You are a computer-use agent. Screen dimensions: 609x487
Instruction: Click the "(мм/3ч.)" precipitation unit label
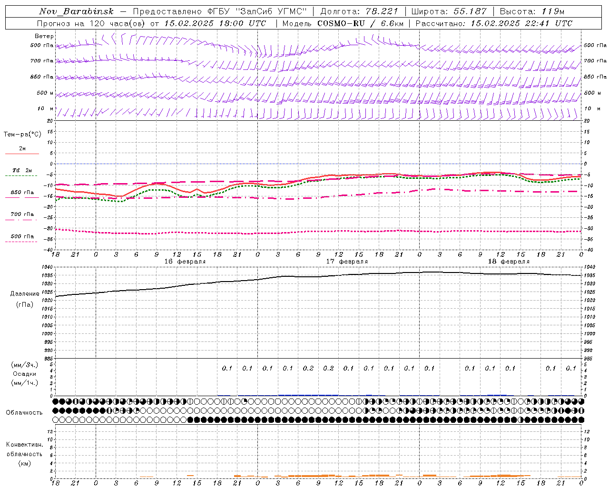pyautogui.click(x=25, y=365)
